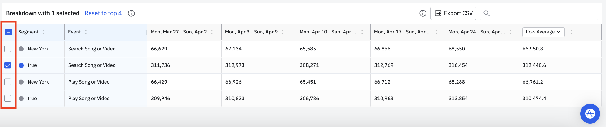The height and width of the screenshot is (127, 606).
Task: Sort the Mar 27 - Apr 2 column
Action: (212, 32)
